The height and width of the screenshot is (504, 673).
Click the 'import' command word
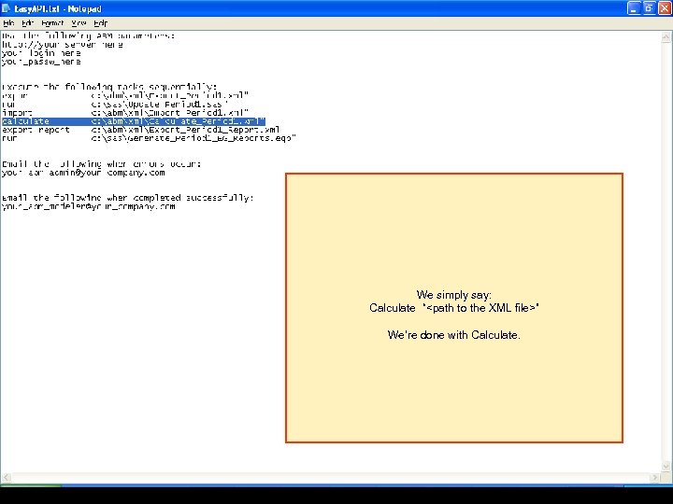point(17,113)
